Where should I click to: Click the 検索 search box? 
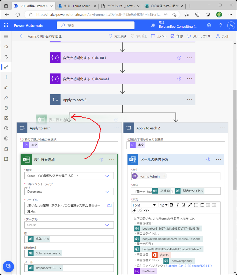96,26
